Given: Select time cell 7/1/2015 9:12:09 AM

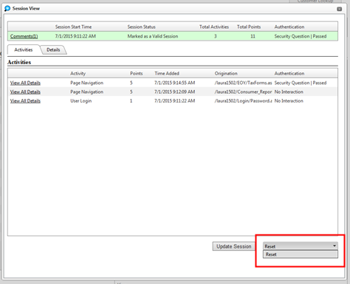Looking at the screenshot, I should tap(174, 91).
